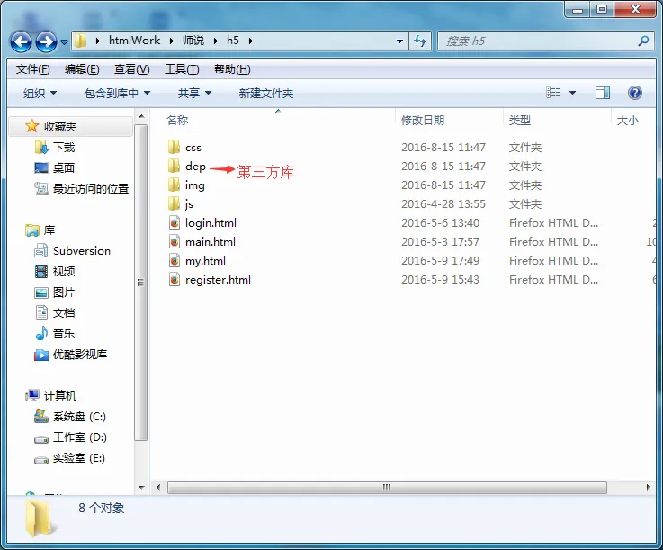The height and width of the screenshot is (550, 663).
Task: Go back with the Back arrow button
Action: coord(21,41)
